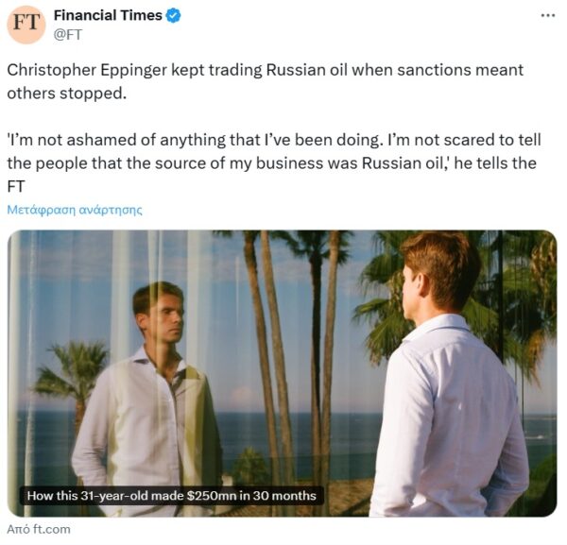The image size is (567, 545).
Task: Open the three-dot more options menu
Action: 548,15
